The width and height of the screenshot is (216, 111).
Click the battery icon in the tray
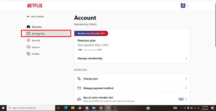[192, 108]
